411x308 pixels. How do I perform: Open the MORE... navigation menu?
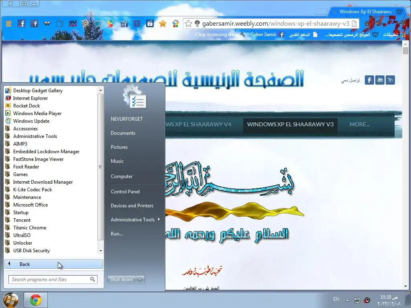click(359, 124)
